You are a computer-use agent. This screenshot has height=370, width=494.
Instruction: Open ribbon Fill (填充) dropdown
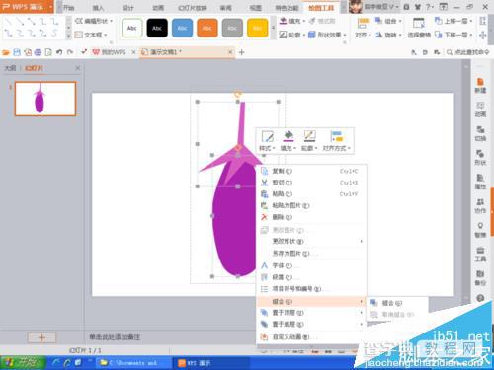(292, 21)
